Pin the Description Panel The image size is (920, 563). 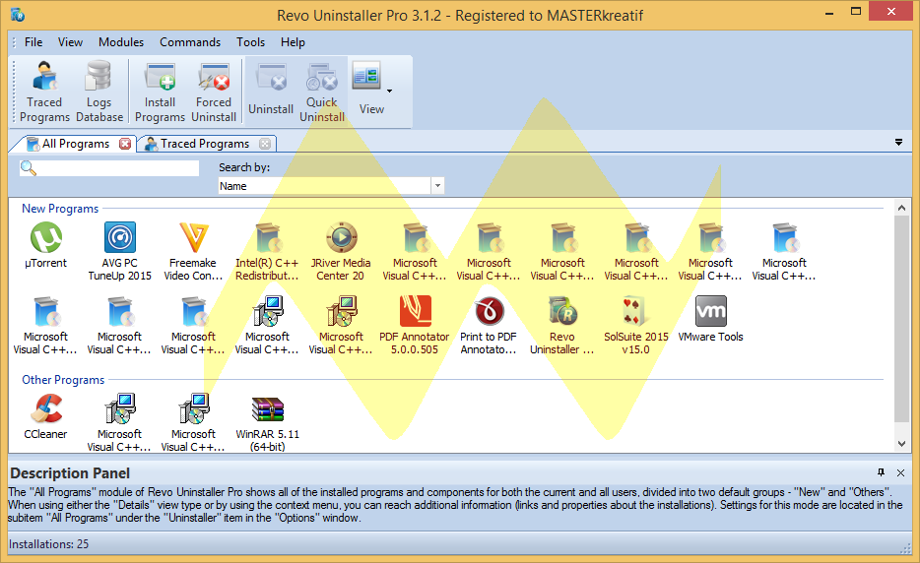tap(881, 472)
